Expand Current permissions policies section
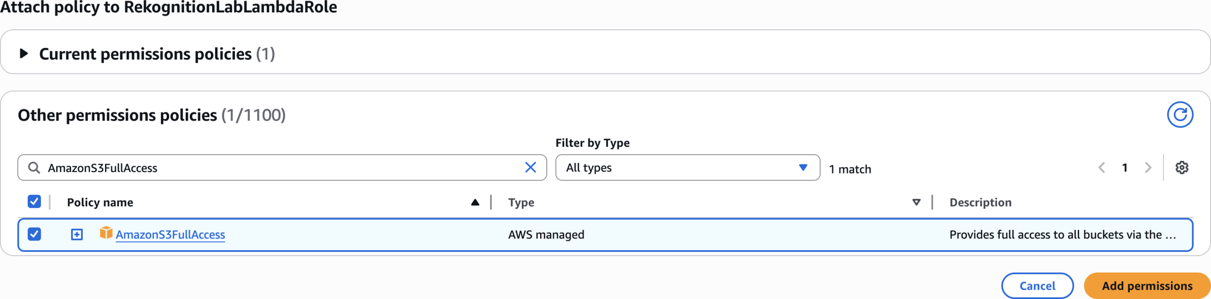 tap(24, 53)
